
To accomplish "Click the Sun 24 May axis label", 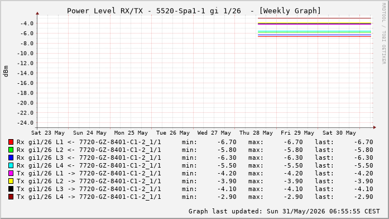I will [x=90, y=133].
